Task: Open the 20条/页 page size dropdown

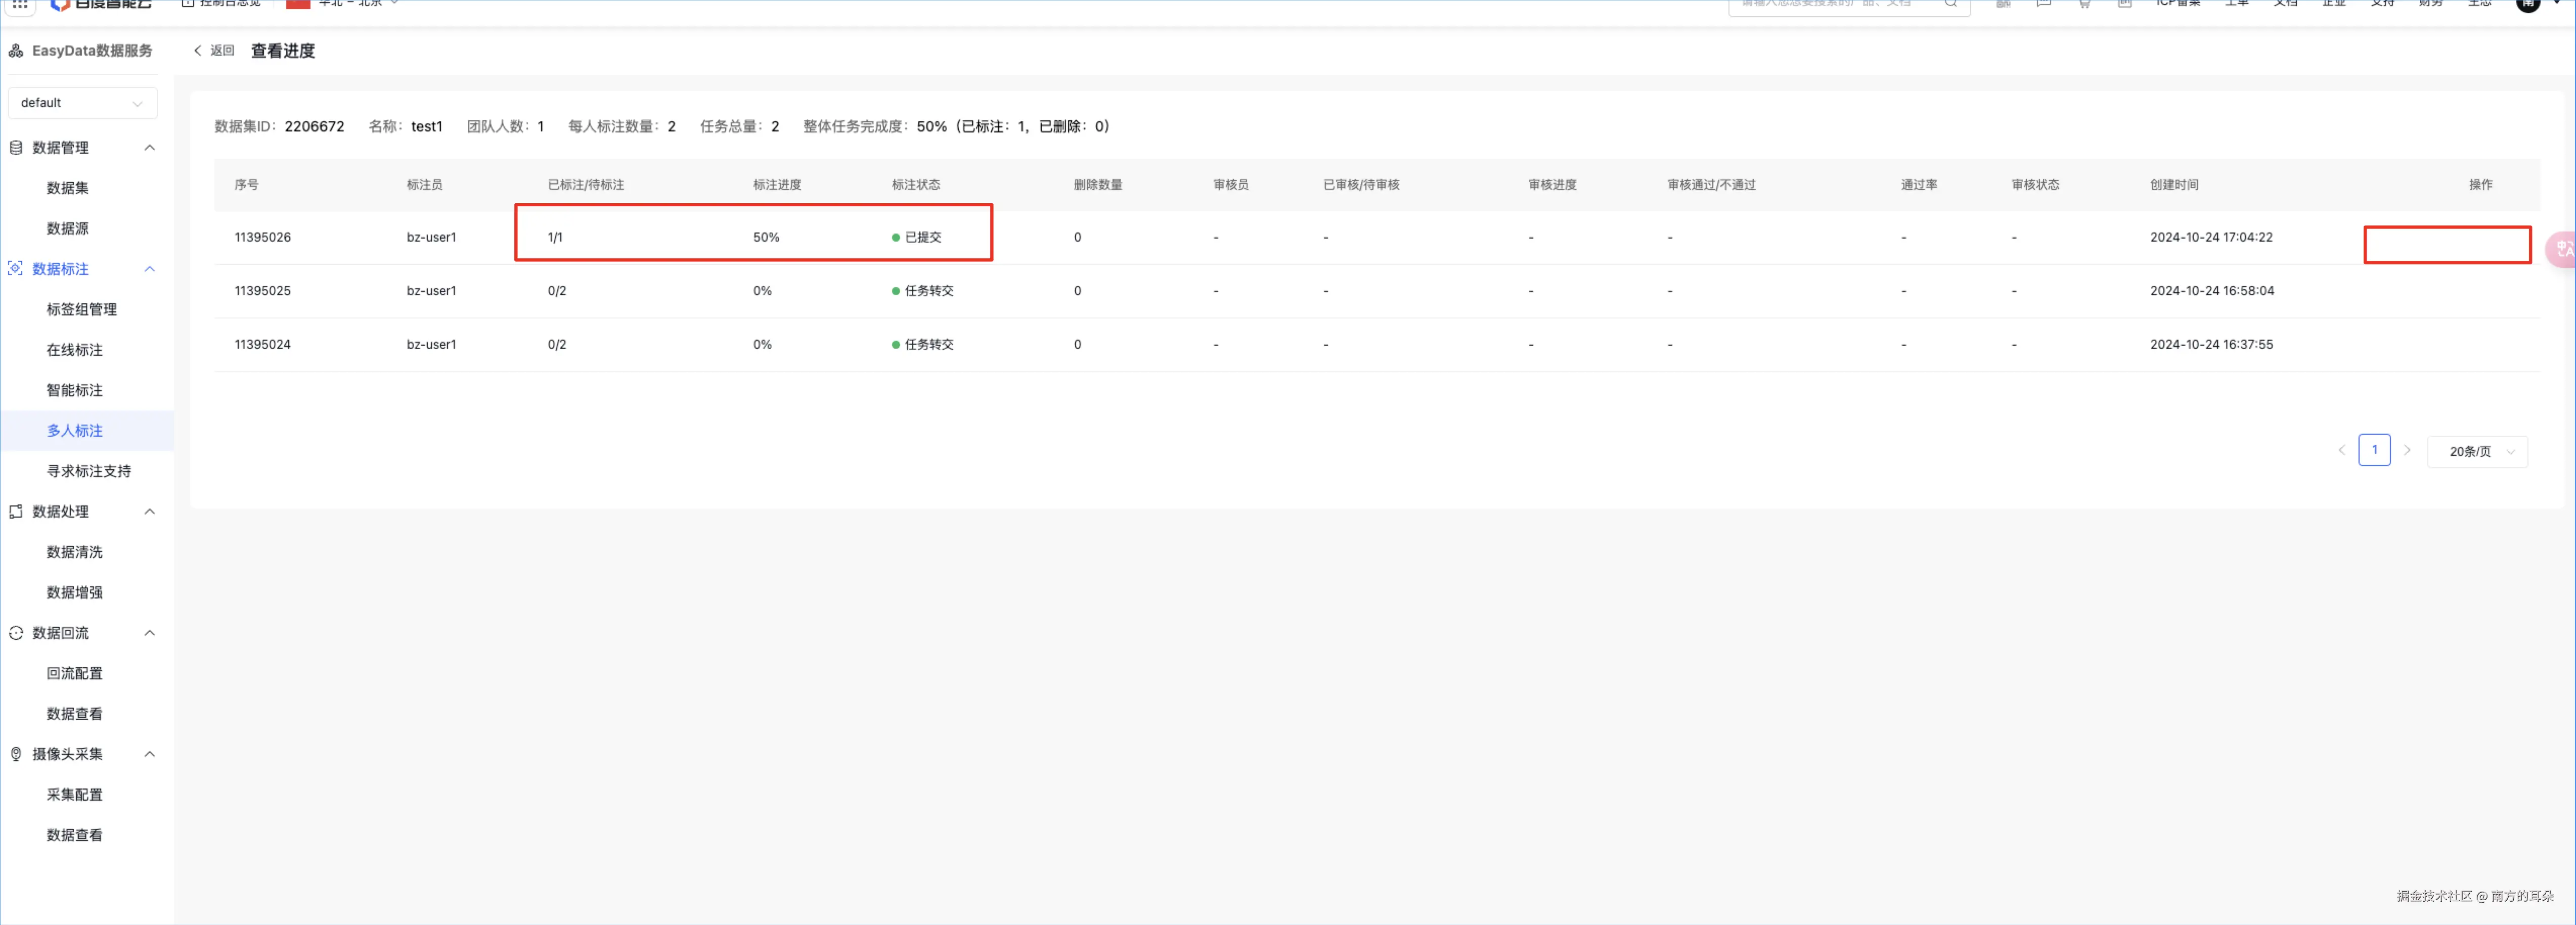Action: [2477, 452]
